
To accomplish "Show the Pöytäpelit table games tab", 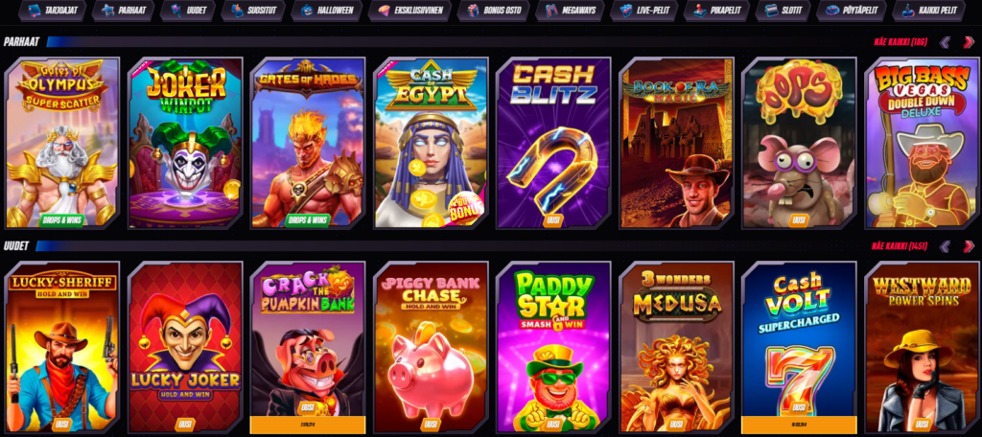I will tap(852, 11).
